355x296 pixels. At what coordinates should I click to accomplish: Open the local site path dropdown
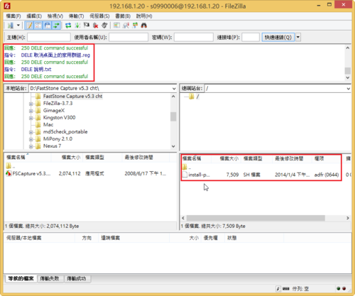[x=174, y=89]
